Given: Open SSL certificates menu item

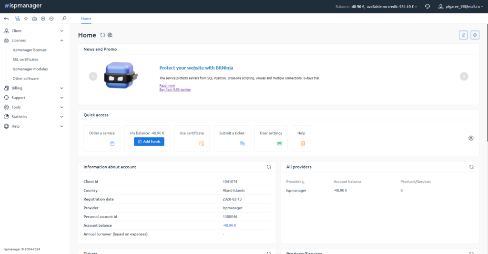Looking at the screenshot, I should point(26,60).
